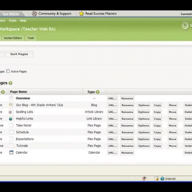The width and height of the screenshot is (192, 192).
Task: Click the status bar security lock icon
Action: (x=156, y=179)
